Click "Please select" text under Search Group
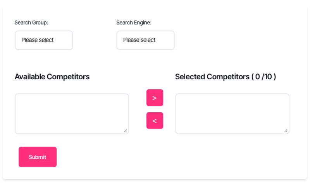 point(37,40)
